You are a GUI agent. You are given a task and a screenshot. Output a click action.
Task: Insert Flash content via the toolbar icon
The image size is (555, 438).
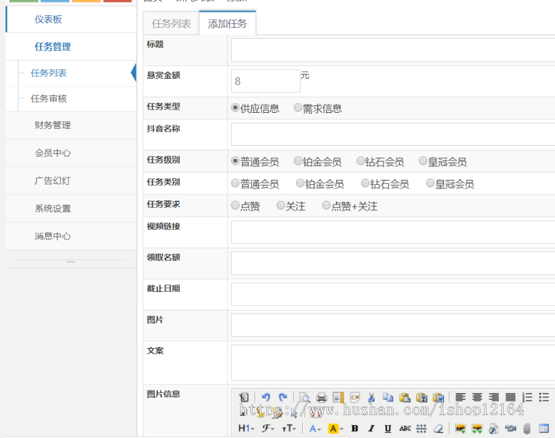493,429
